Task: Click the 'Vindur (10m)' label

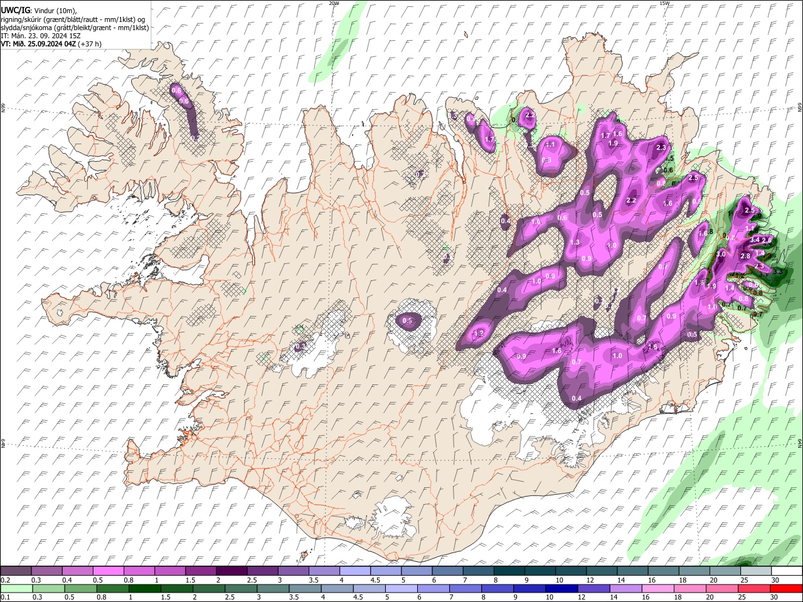Action: 55,10
